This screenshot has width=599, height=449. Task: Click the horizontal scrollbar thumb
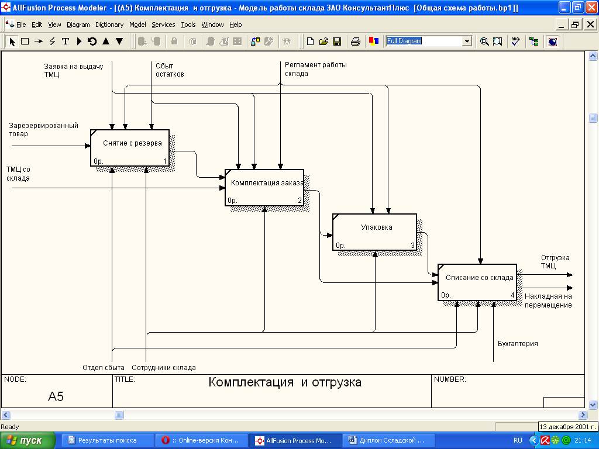(x=119, y=415)
